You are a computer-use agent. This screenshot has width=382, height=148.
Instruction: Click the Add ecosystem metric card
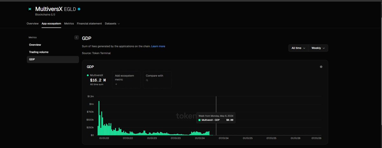(126, 80)
